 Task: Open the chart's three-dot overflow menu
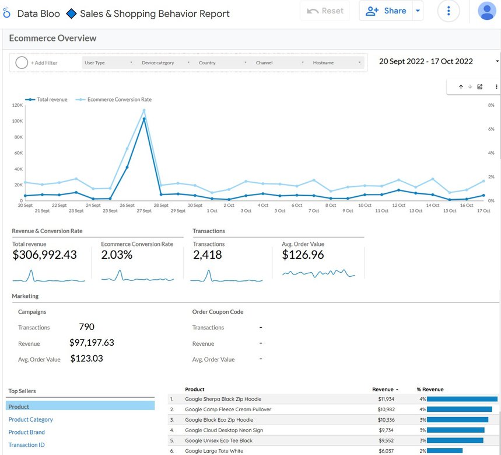[x=496, y=87]
